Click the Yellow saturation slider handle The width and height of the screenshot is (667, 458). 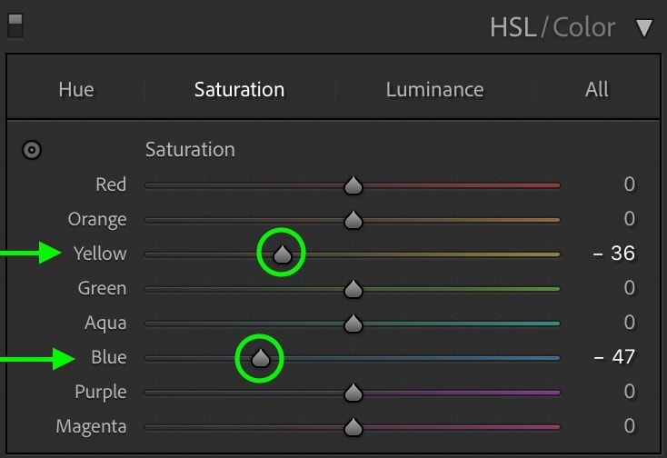pos(283,254)
